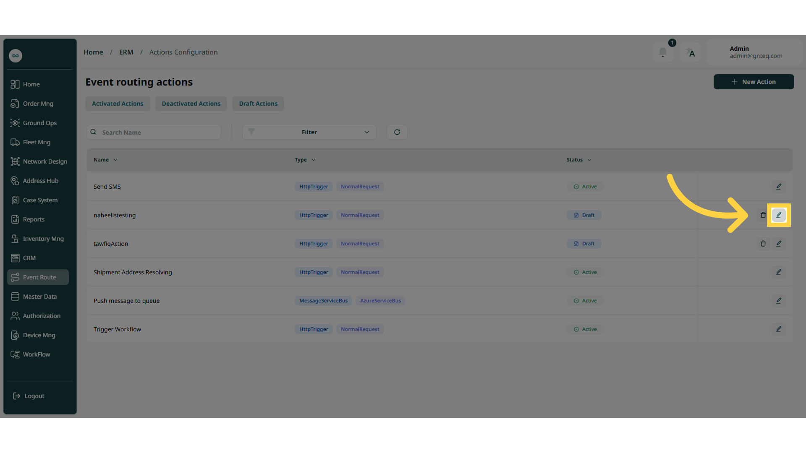The image size is (806, 453).
Task: Open Case System
Action: [x=38, y=200]
